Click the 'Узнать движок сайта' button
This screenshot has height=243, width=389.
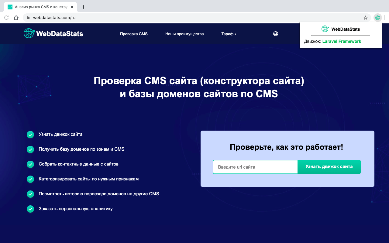(329, 167)
